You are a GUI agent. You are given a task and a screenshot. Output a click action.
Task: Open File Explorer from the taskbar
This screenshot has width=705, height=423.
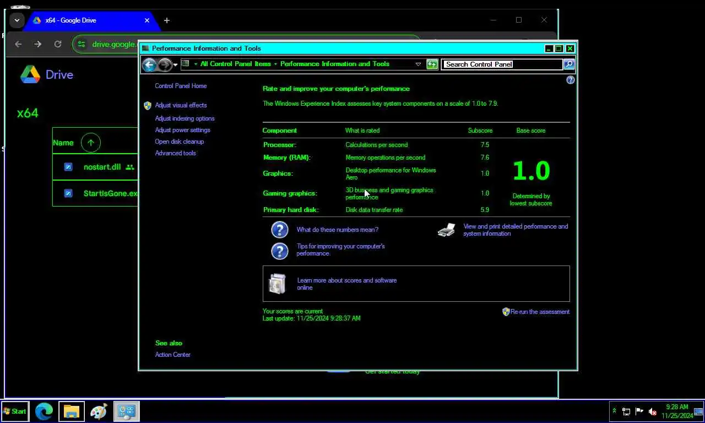(72, 411)
